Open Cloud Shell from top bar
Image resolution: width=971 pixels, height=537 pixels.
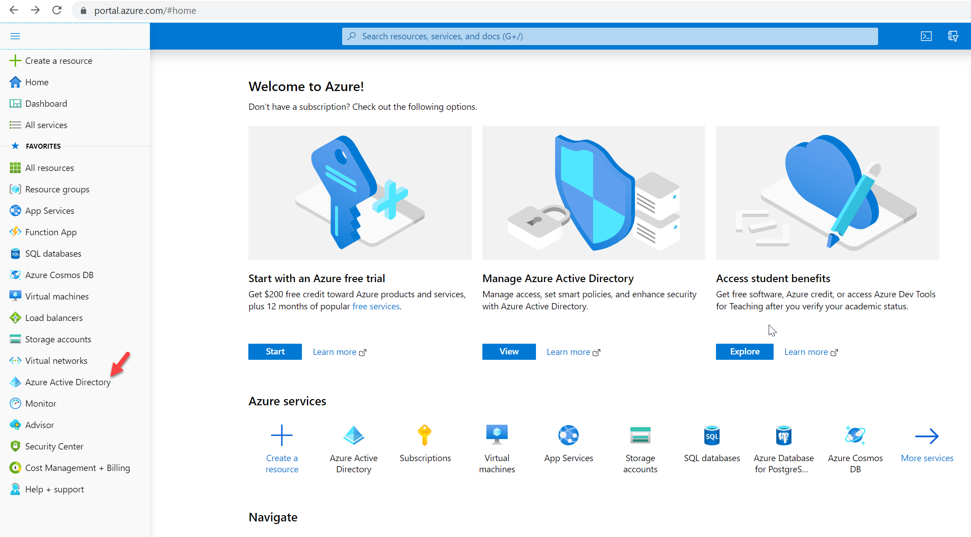click(x=926, y=36)
